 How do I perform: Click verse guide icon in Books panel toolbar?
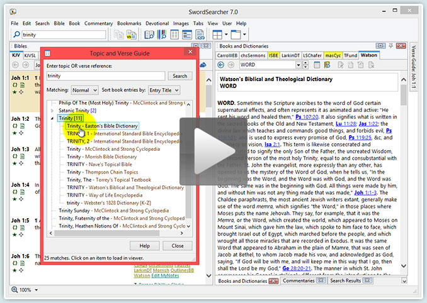(x=317, y=65)
